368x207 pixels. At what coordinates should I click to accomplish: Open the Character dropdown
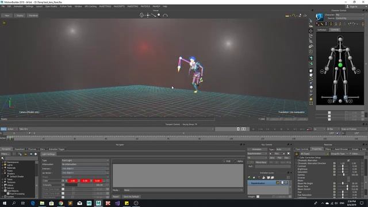[x=350, y=15]
